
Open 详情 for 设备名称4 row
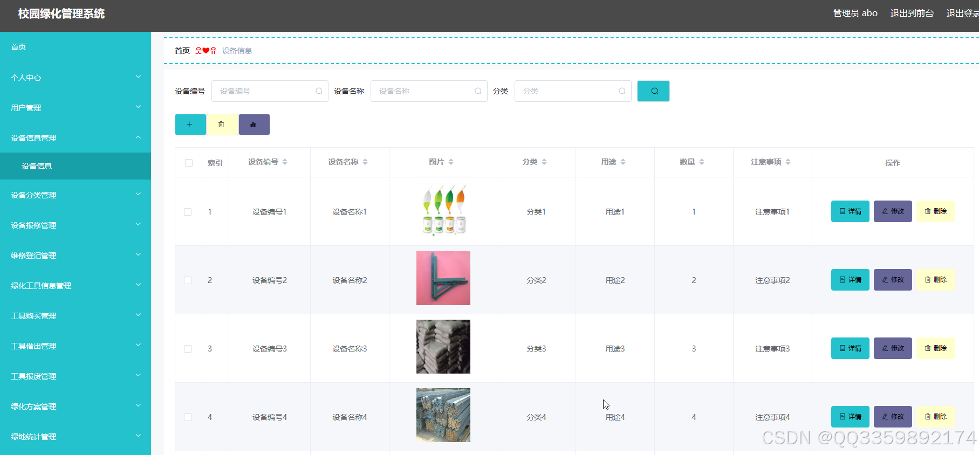[x=850, y=417]
